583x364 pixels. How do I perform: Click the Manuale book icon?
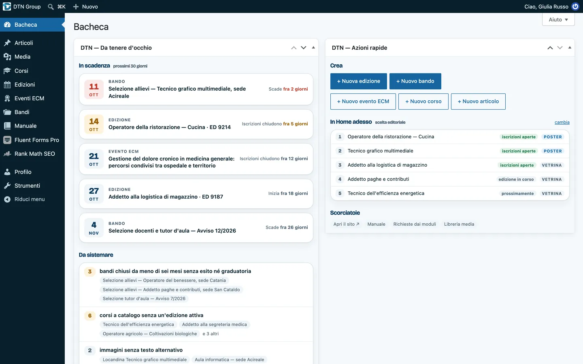click(7, 126)
